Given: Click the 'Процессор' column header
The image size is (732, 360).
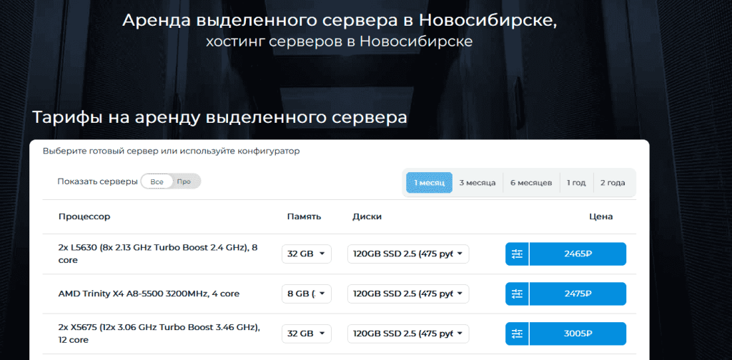Looking at the screenshot, I should tap(84, 216).
